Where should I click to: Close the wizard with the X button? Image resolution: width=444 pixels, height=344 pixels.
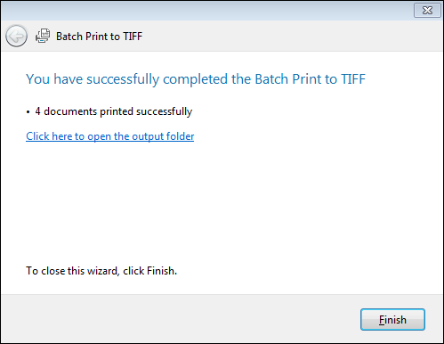tap(427, 11)
